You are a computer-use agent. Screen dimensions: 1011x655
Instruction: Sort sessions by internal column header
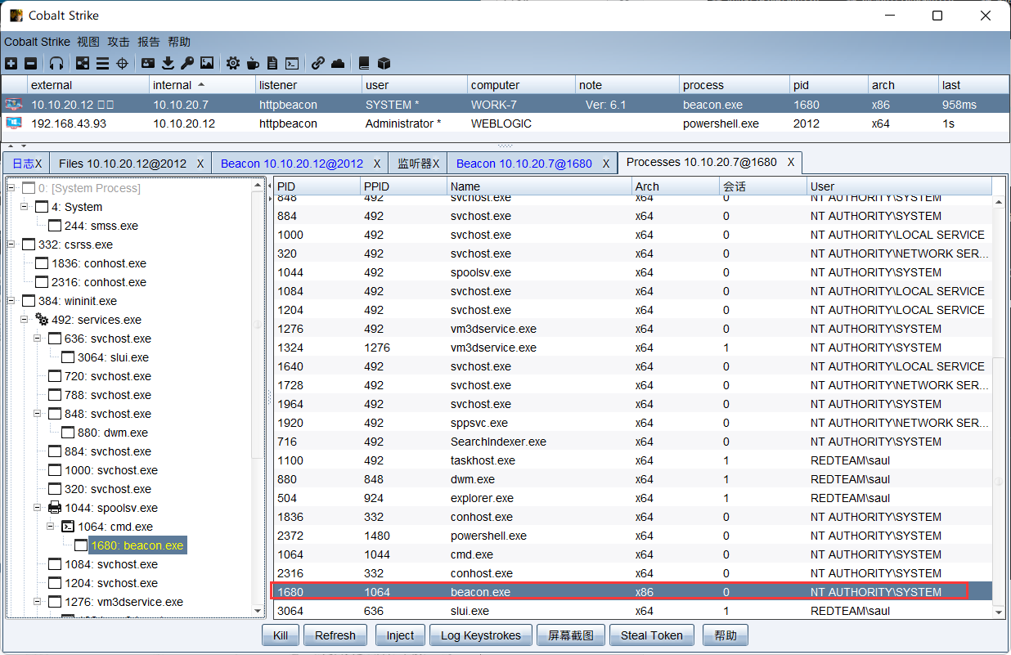[202, 85]
